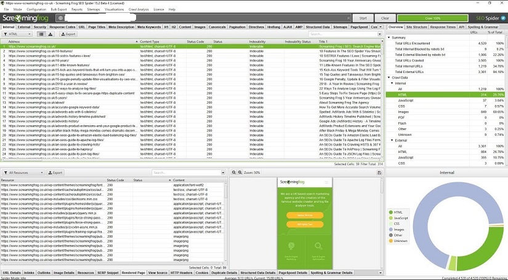Collapse the External tree node under Crawl Data
Image resolution: width=508 pixels, height=280 pixels.
(392, 141)
